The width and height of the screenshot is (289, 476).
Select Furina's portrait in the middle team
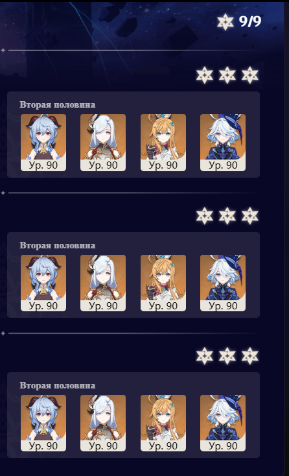pyautogui.click(x=223, y=283)
